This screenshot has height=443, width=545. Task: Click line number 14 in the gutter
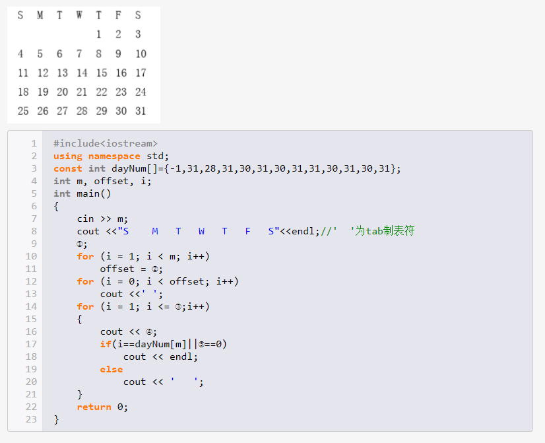coord(31,306)
